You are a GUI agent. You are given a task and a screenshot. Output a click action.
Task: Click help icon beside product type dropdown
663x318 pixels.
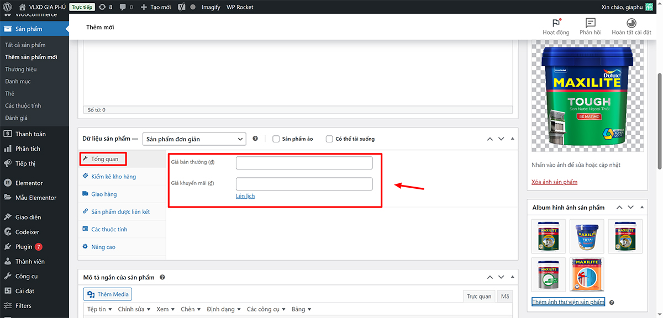click(x=255, y=139)
